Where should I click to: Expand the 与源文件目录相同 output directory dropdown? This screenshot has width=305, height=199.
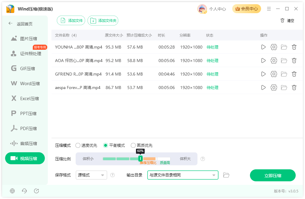pyautogui.click(x=183, y=175)
